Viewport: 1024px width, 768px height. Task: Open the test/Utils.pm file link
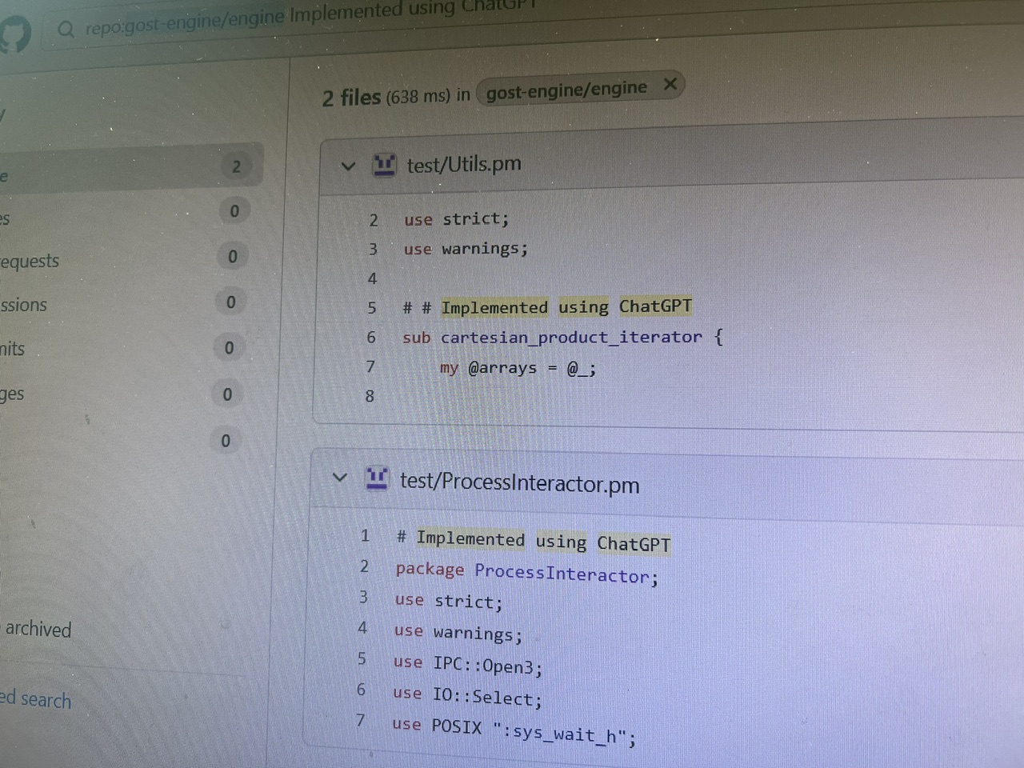coord(464,165)
